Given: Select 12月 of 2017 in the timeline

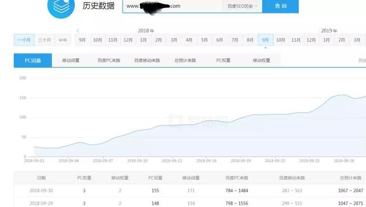Looking at the screenshot, I should 128,40.
